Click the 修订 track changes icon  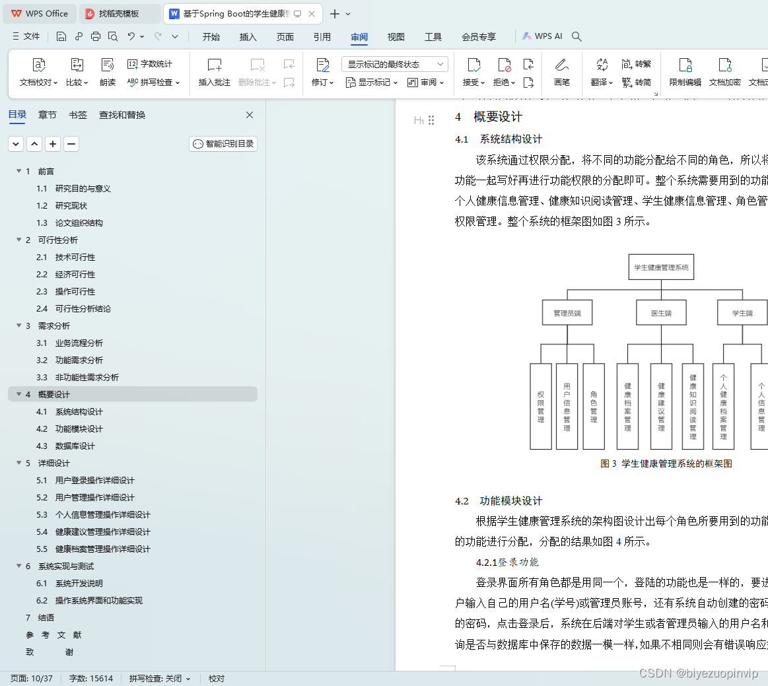click(x=323, y=65)
